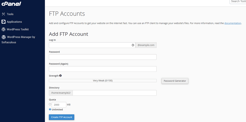This screenshot has width=246, height=122.
Task: Click the Strength info icon
Action: tap(60, 76)
